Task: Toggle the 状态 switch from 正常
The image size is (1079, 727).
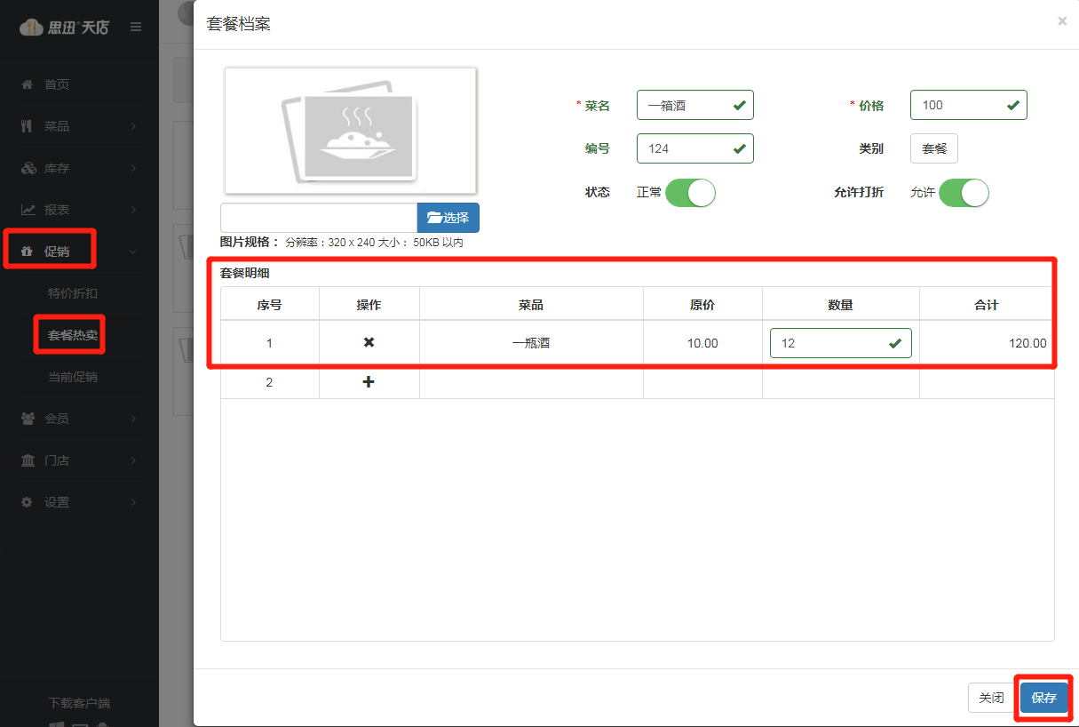Action: (x=691, y=192)
